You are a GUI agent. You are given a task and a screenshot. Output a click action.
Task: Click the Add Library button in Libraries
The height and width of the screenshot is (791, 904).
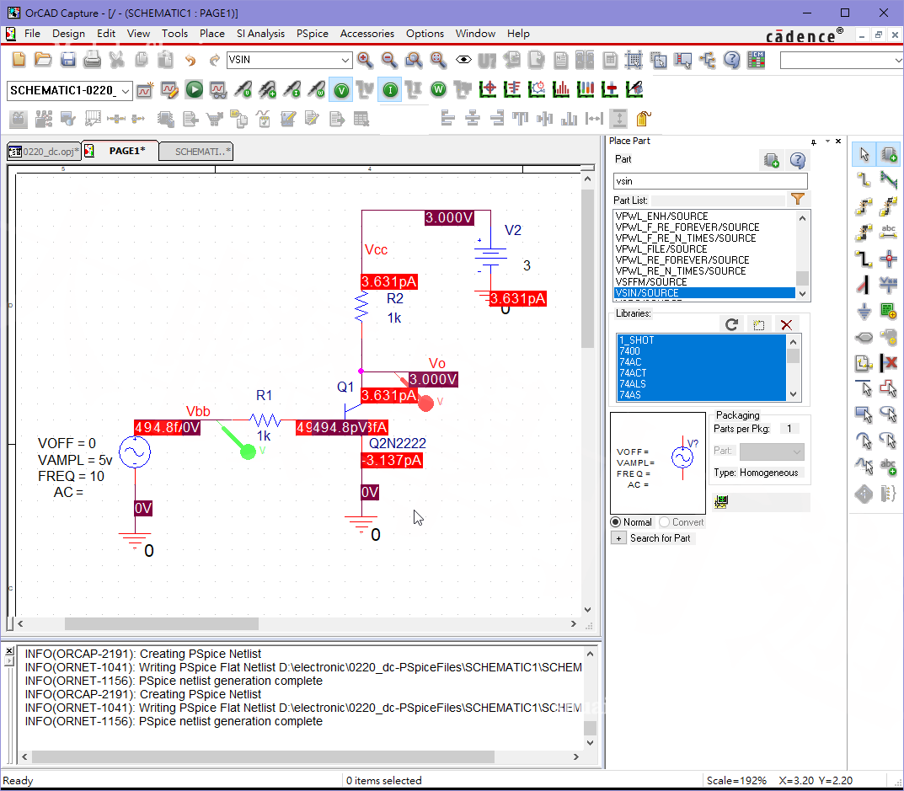tap(759, 324)
